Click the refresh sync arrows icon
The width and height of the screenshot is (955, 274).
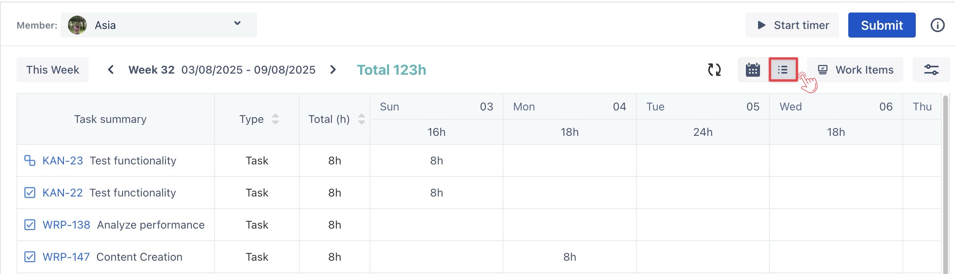[x=714, y=70]
